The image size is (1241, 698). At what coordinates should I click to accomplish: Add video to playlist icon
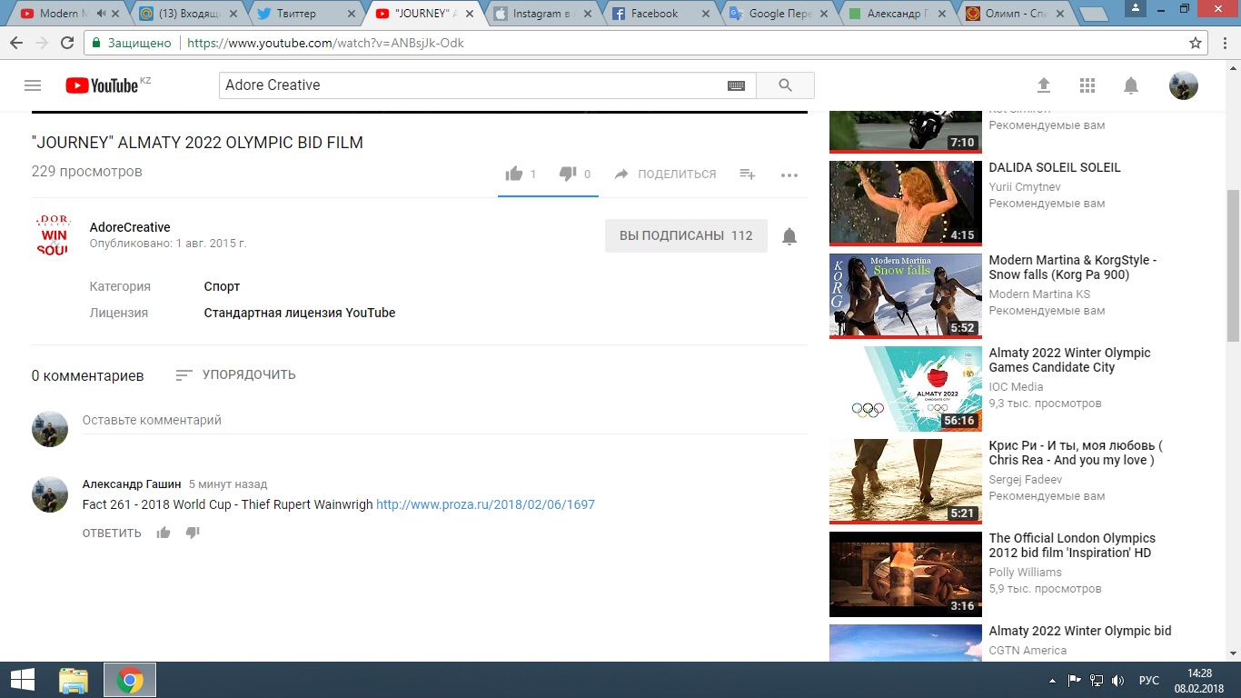click(748, 174)
